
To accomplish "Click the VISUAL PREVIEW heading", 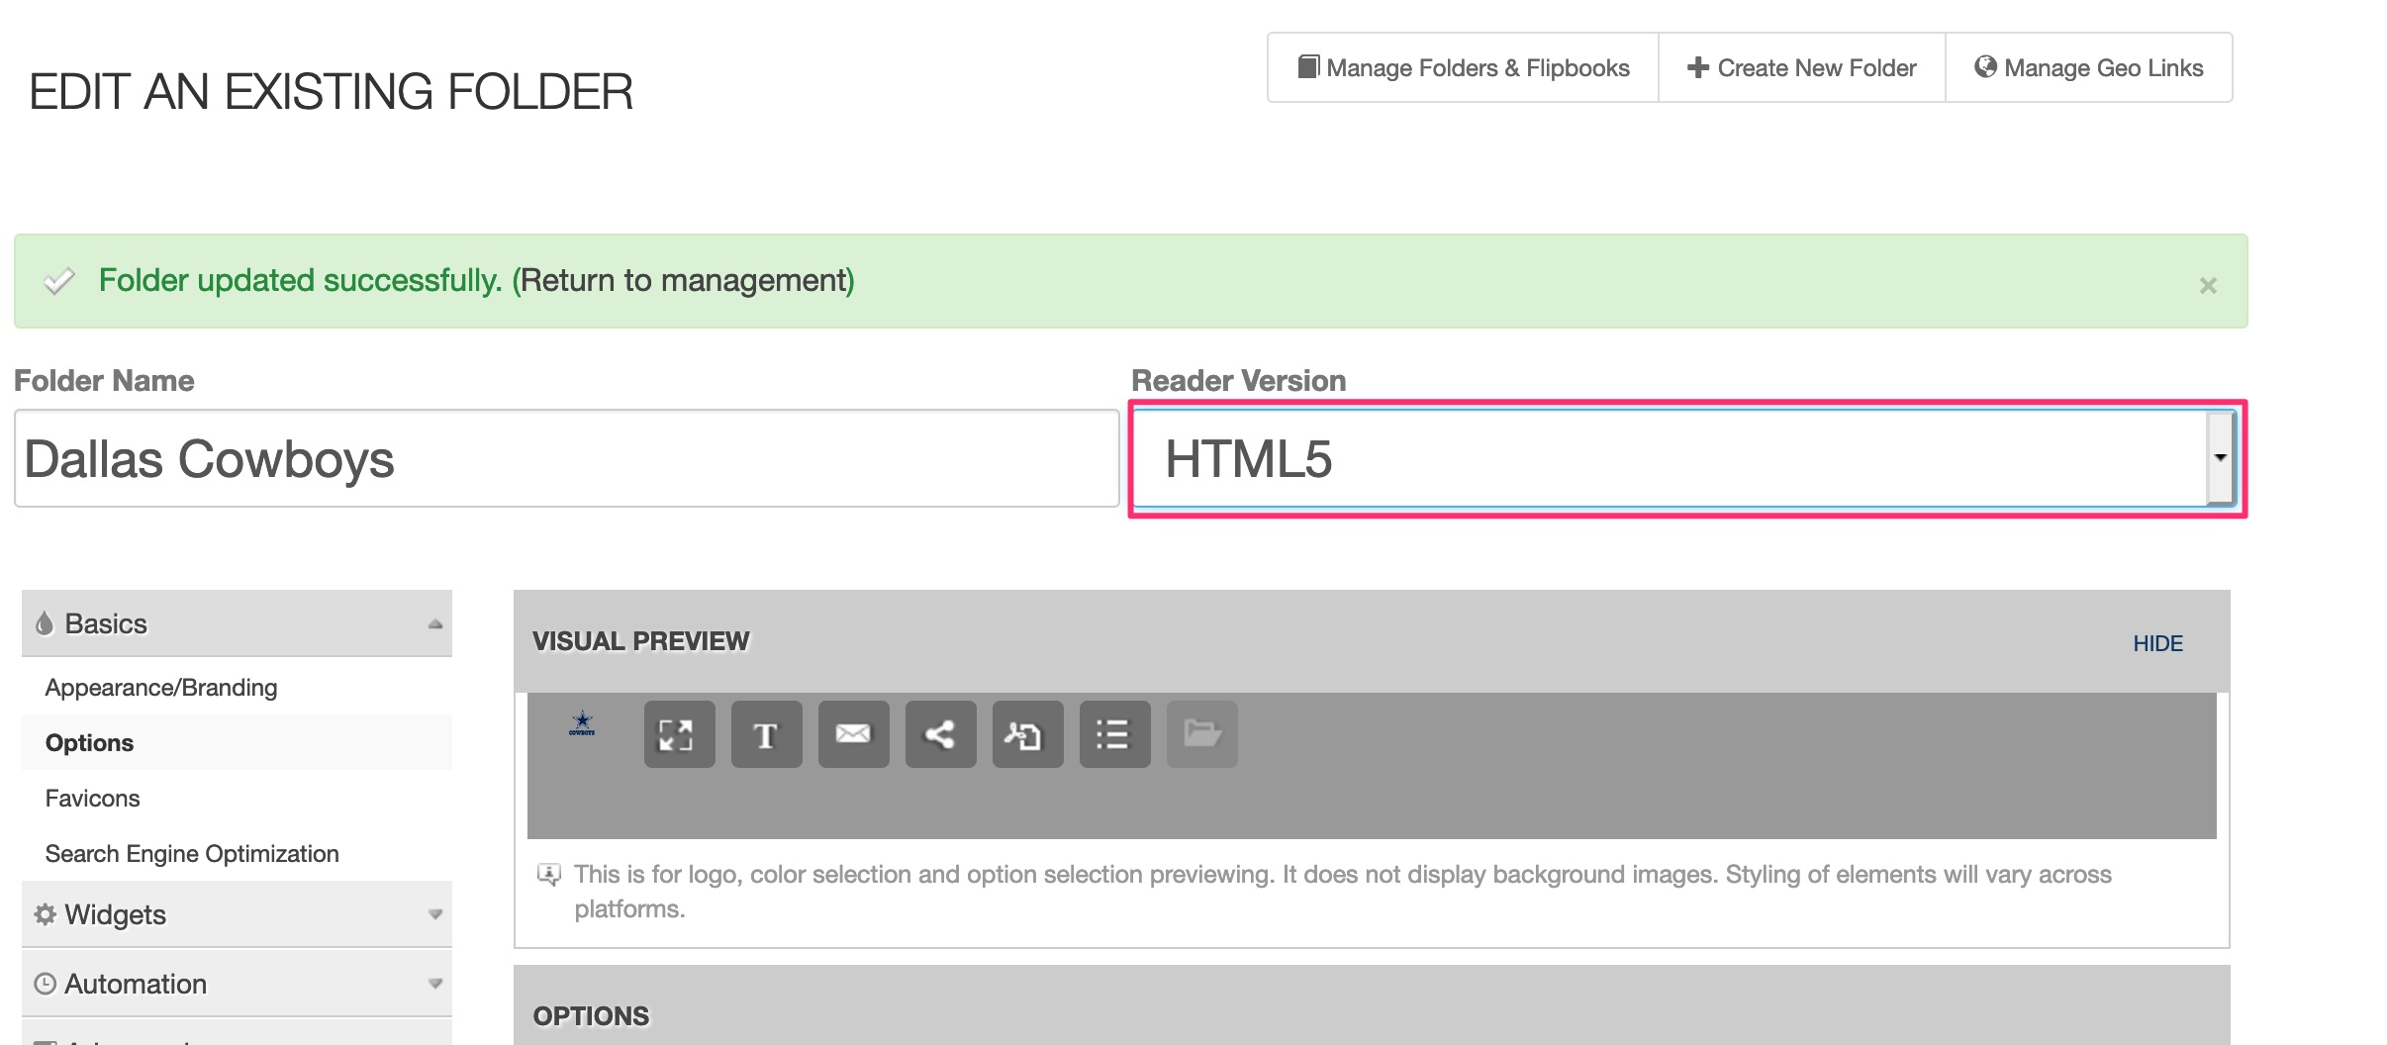I will click(640, 641).
